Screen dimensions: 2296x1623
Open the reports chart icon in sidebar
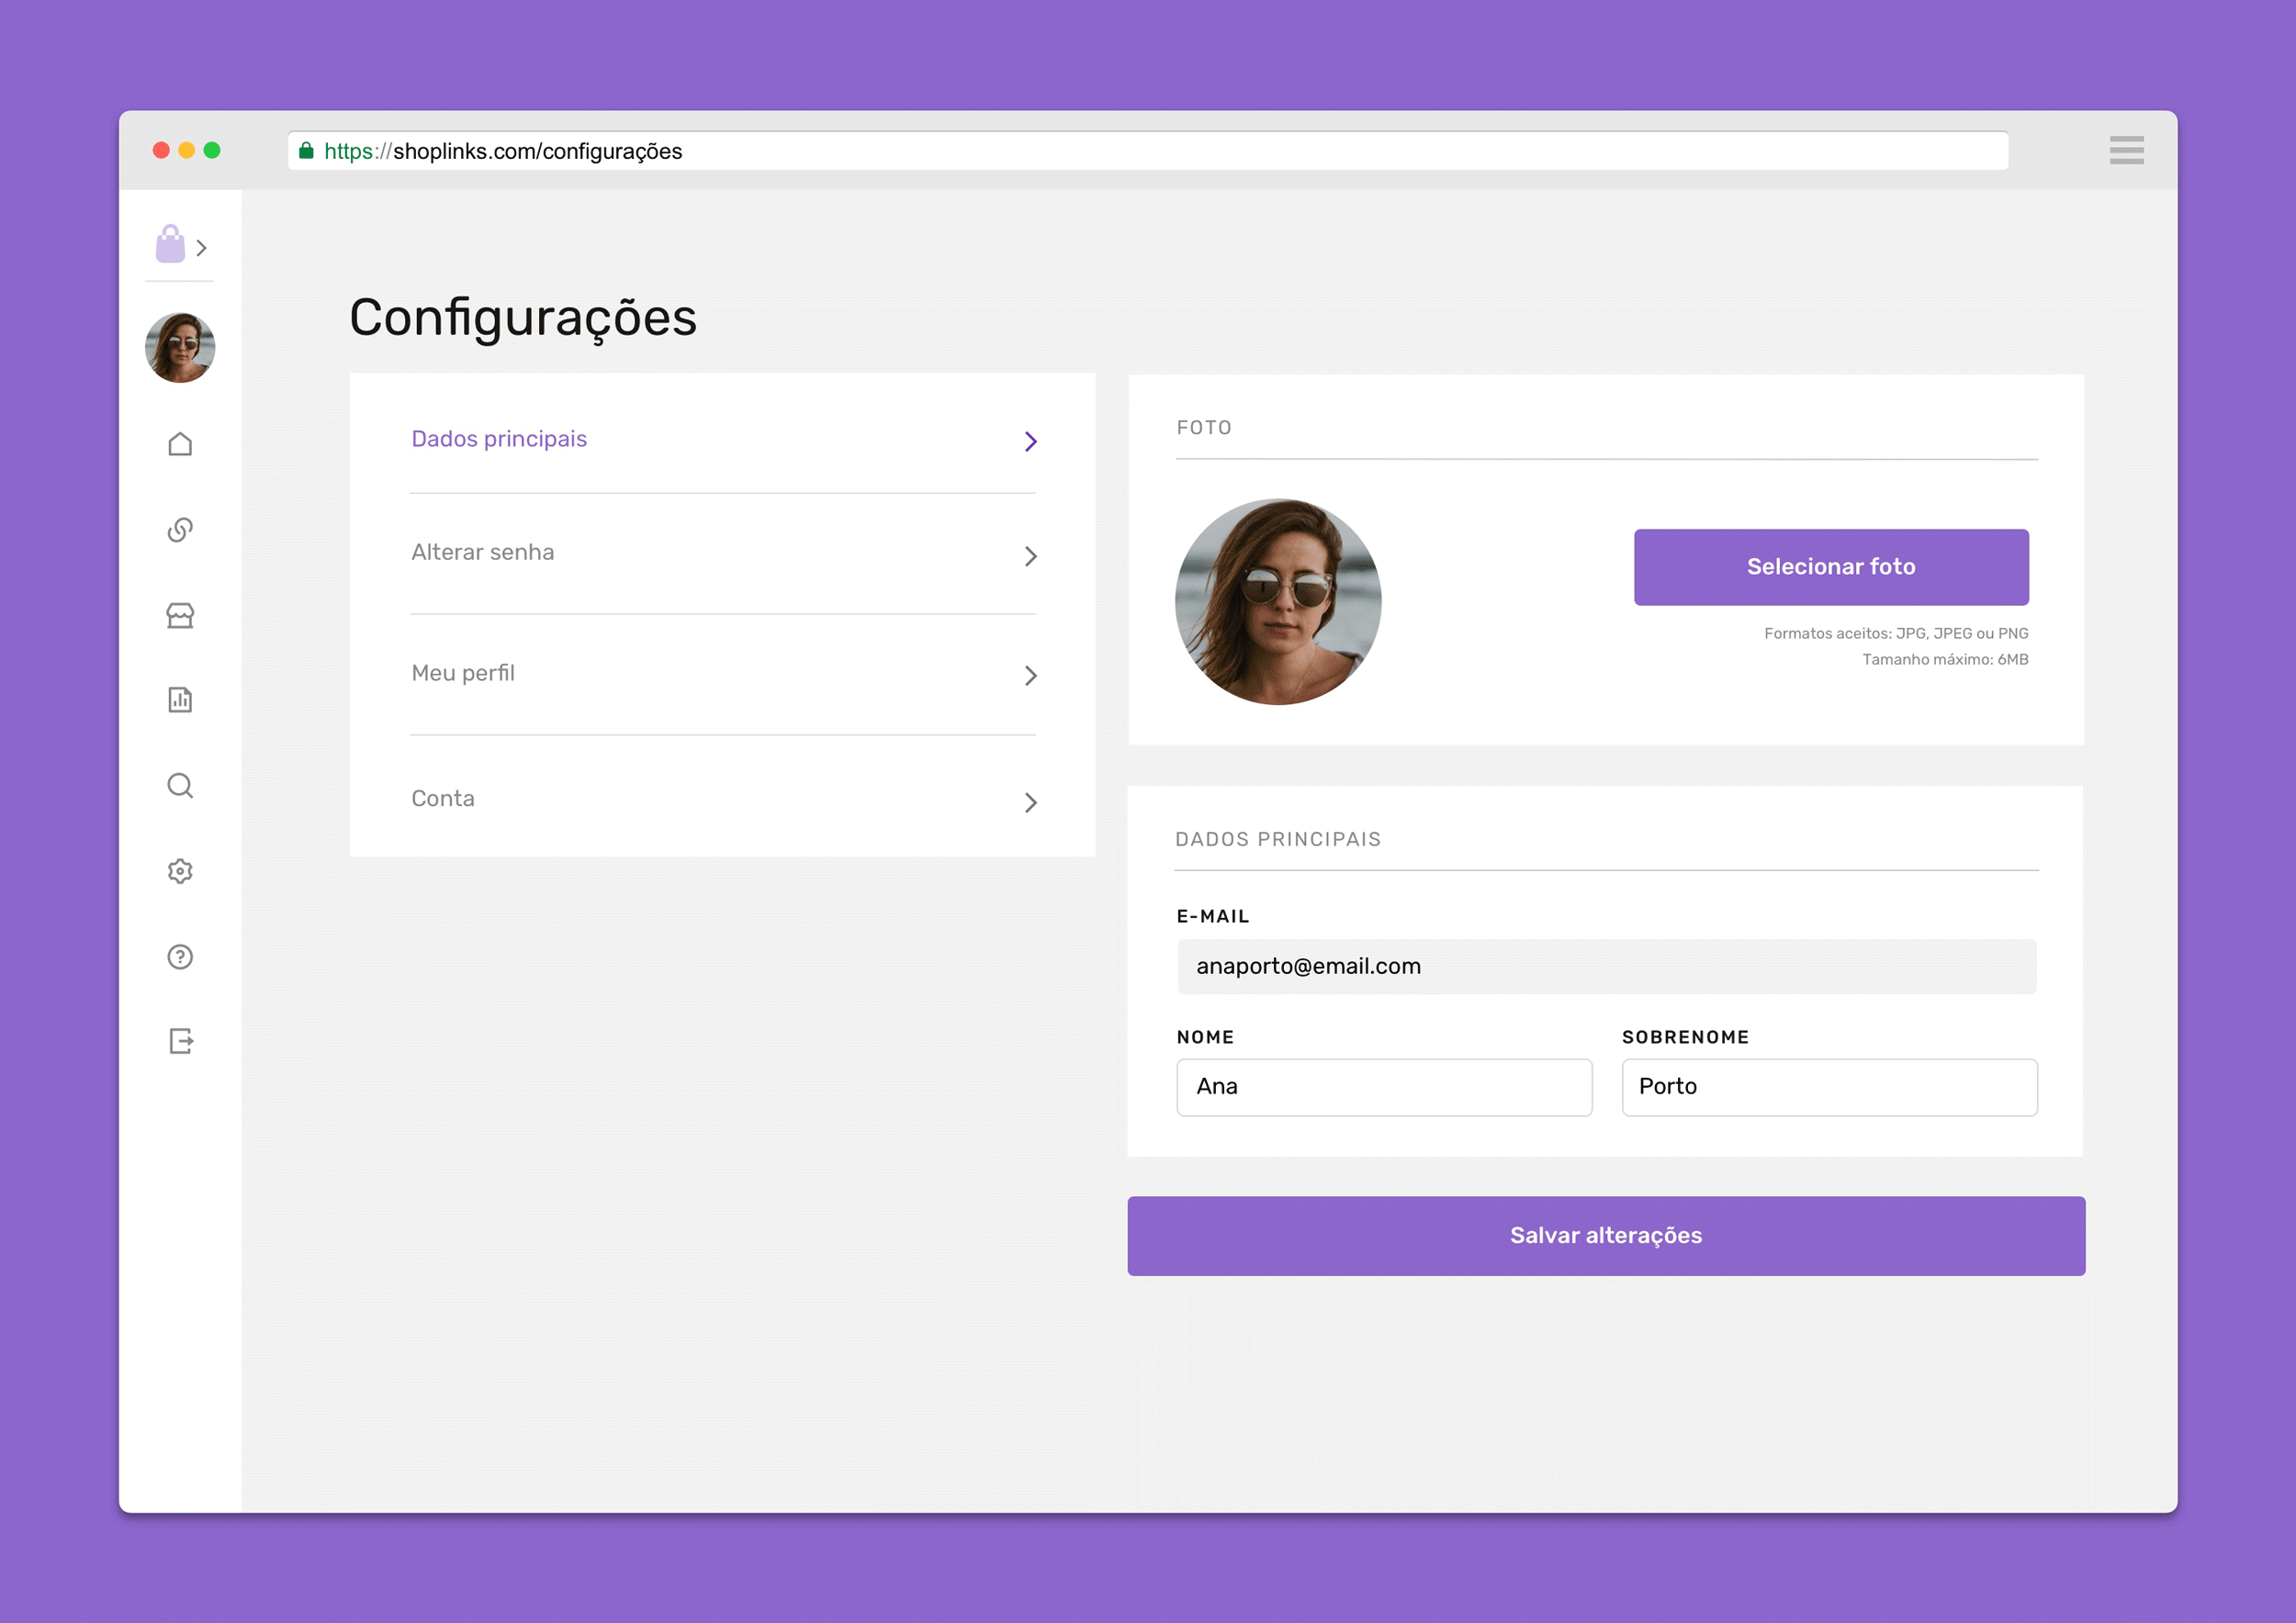coord(180,700)
